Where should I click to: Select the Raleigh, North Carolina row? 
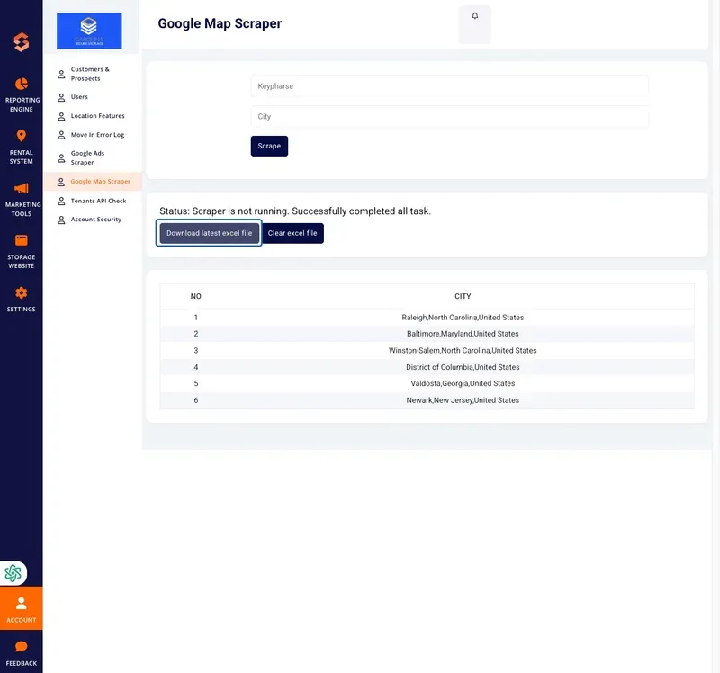(x=427, y=318)
